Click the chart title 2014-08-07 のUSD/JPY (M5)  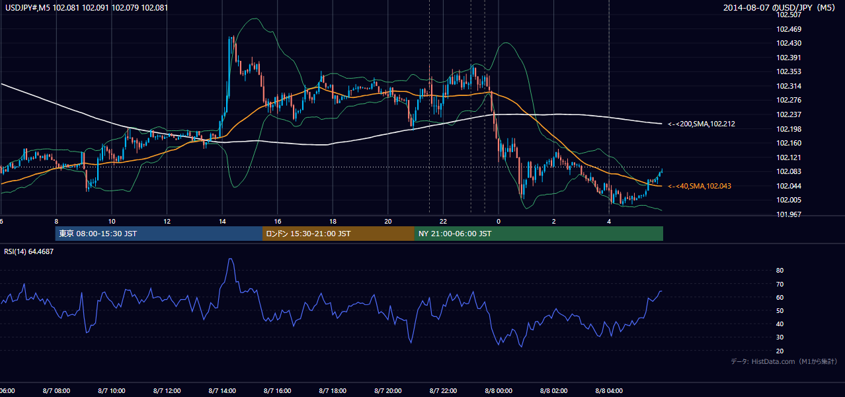coord(780,8)
